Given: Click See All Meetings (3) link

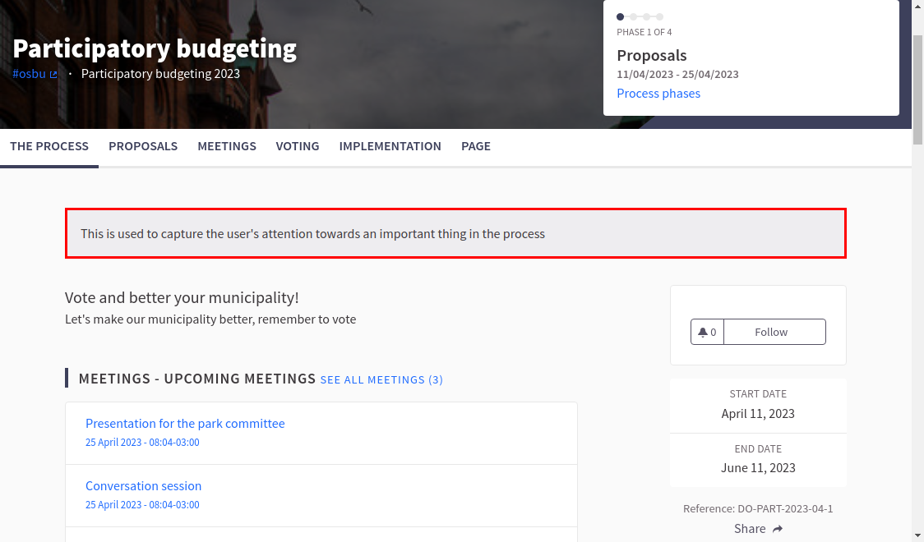Looking at the screenshot, I should 381,379.
